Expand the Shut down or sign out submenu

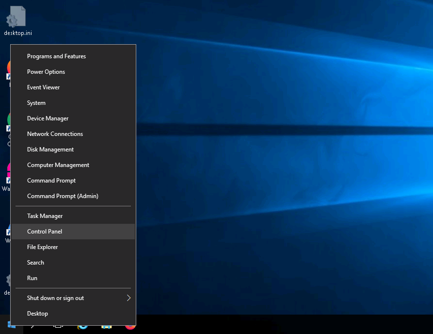pos(73,298)
